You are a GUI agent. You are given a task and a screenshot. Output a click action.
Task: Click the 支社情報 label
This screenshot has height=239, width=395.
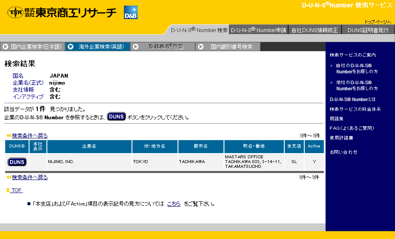(x=23, y=90)
